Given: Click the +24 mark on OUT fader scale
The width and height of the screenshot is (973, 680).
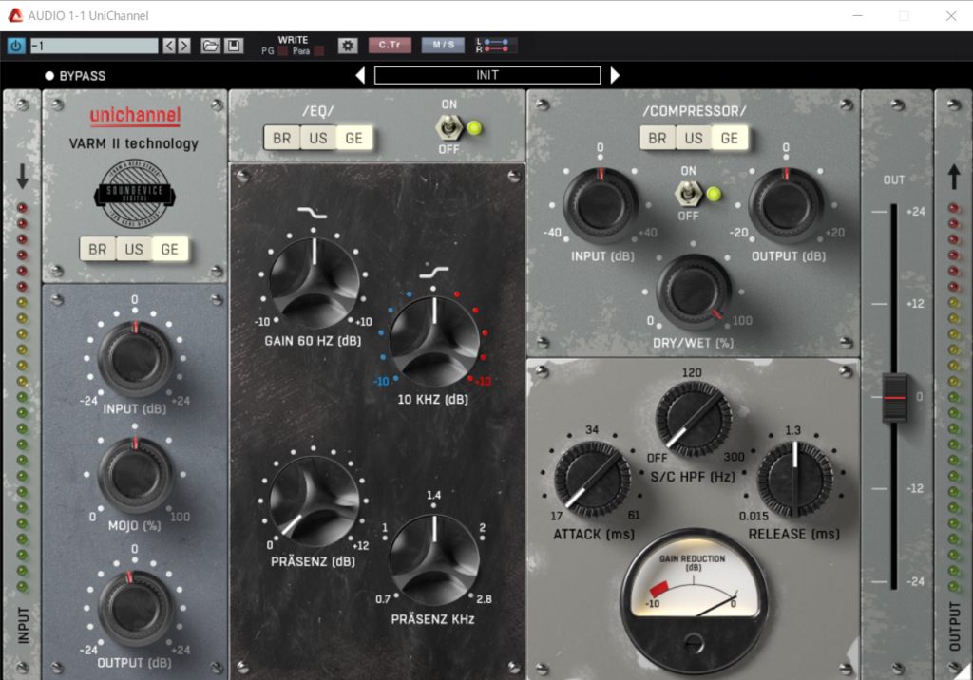Looking at the screenshot, I should (915, 212).
